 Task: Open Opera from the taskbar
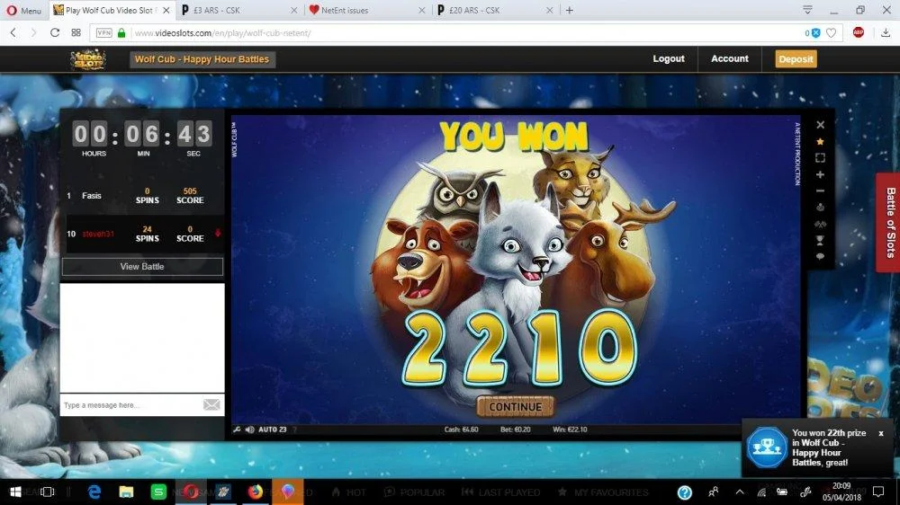click(191, 492)
